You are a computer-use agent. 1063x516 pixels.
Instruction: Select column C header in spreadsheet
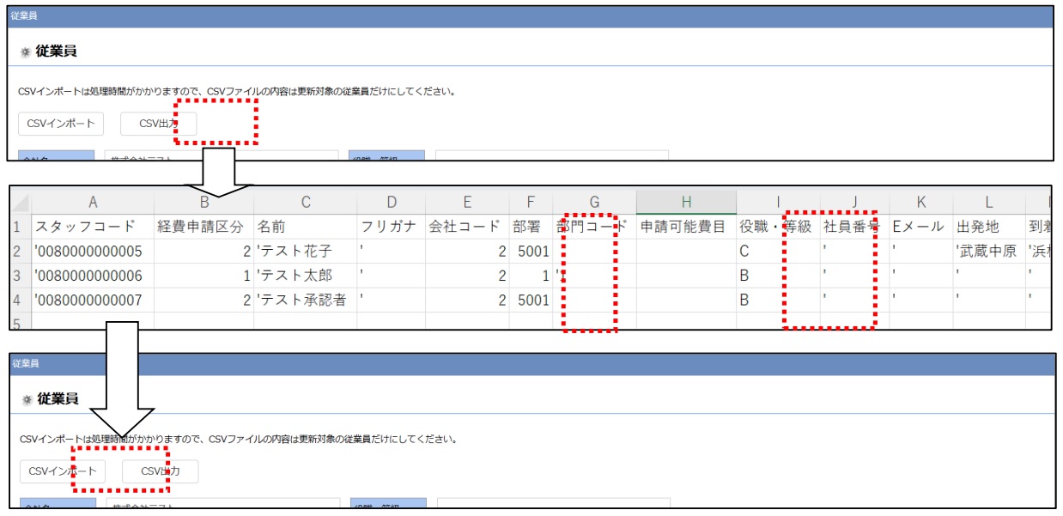[x=305, y=203]
